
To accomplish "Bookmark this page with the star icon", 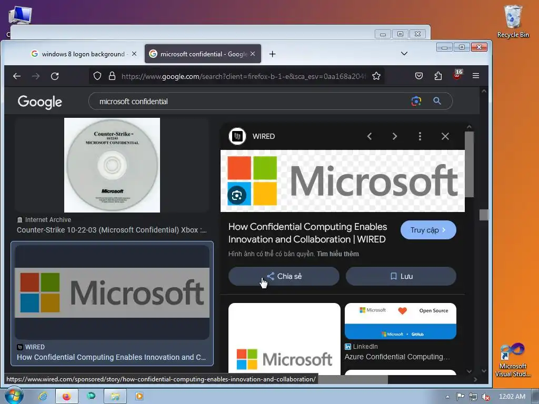I will [x=376, y=76].
